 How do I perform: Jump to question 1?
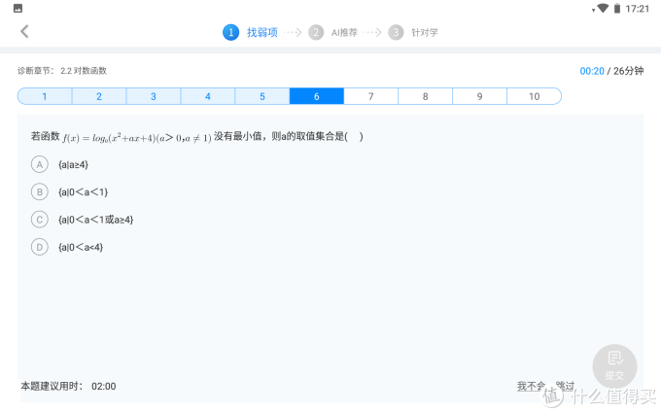[45, 96]
